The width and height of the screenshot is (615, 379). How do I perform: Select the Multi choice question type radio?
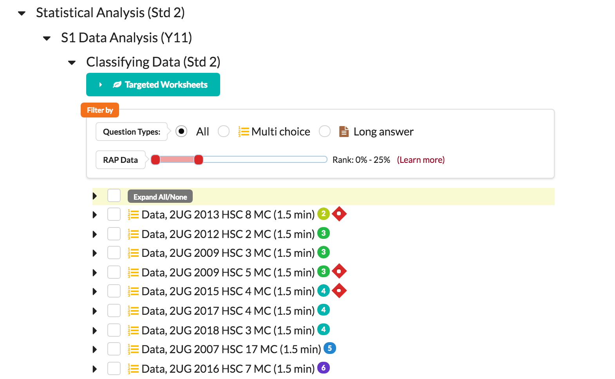pyautogui.click(x=224, y=132)
